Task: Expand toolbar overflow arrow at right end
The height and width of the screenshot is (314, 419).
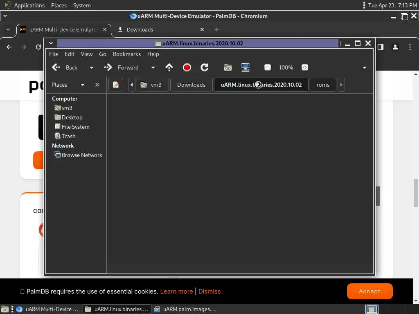Action: click(x=365, y=67)
